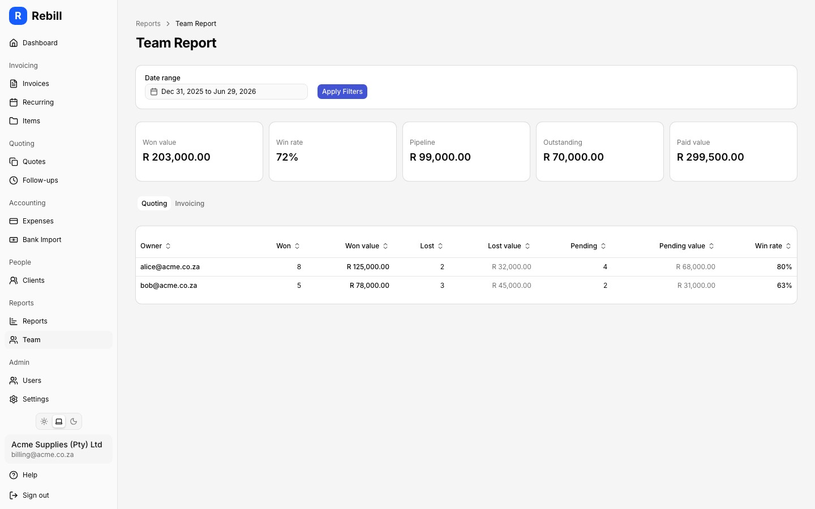Open the date range picker field
The image size is (815, 509).
click(226, 92)
